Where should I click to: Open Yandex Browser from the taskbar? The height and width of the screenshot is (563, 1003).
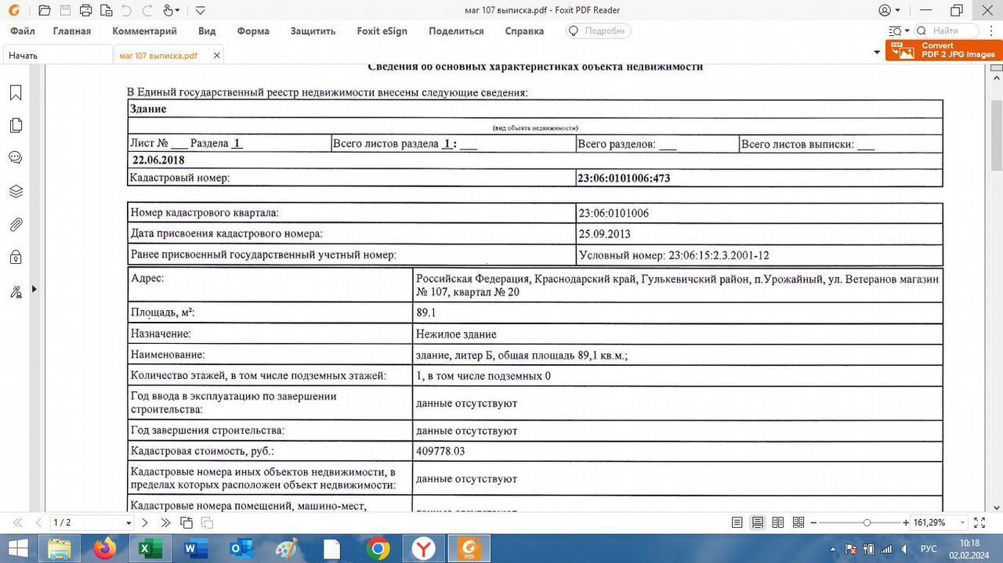pyautogui.click(x=423, y=549)
